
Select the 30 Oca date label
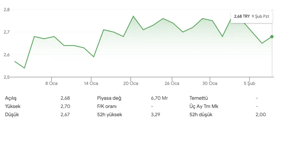pos(210,84)
